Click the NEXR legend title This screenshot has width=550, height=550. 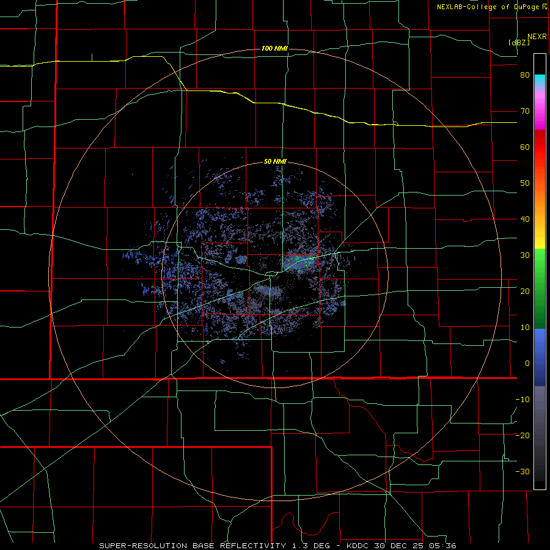tap(537, 37)
